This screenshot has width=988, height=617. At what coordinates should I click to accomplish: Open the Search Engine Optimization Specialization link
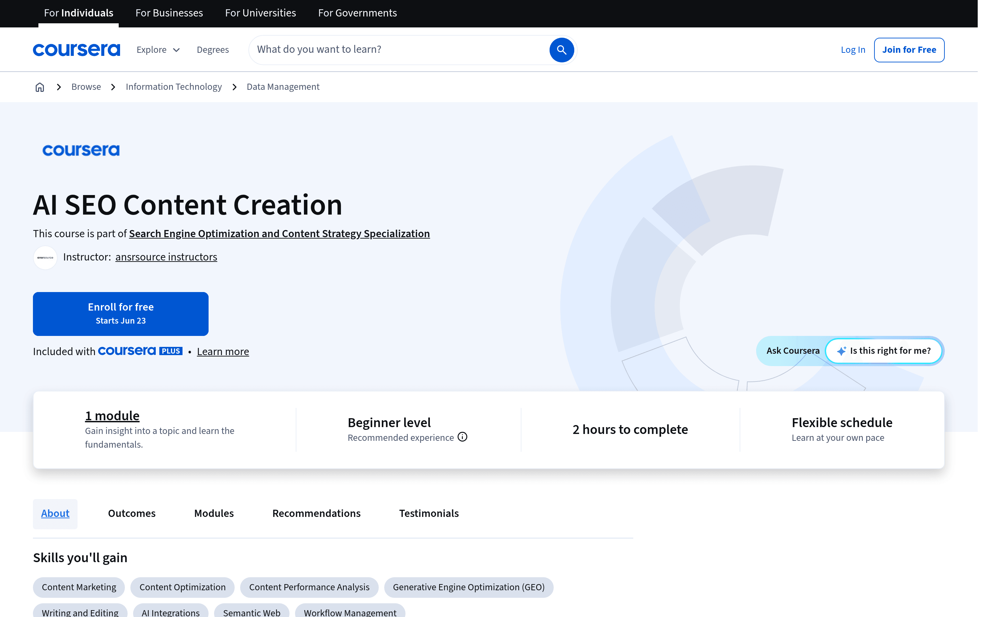click(279, 234)
